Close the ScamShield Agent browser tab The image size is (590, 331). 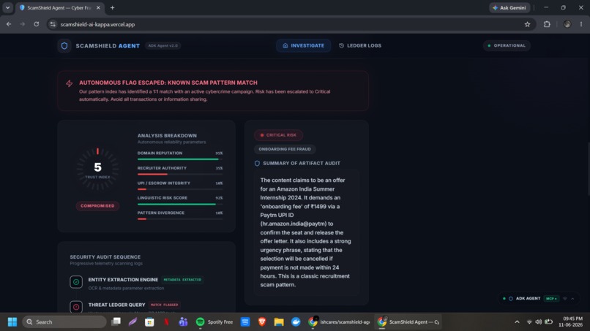tap(98, 7)
